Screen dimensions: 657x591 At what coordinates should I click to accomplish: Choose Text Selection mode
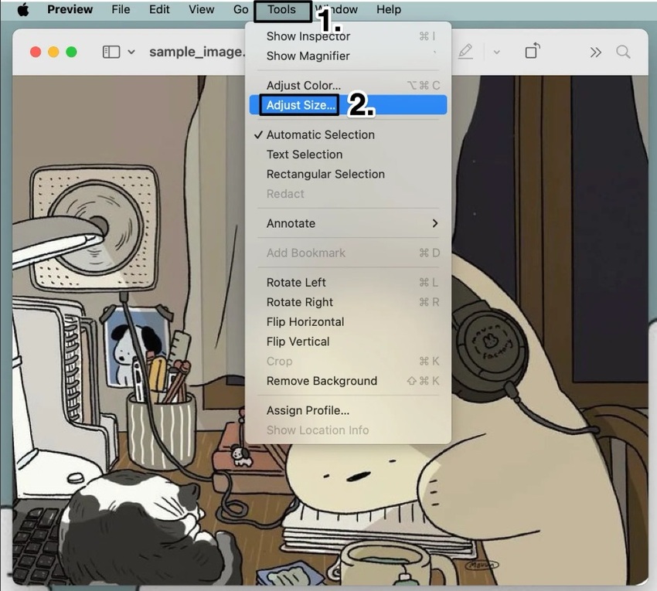[348, 155]
